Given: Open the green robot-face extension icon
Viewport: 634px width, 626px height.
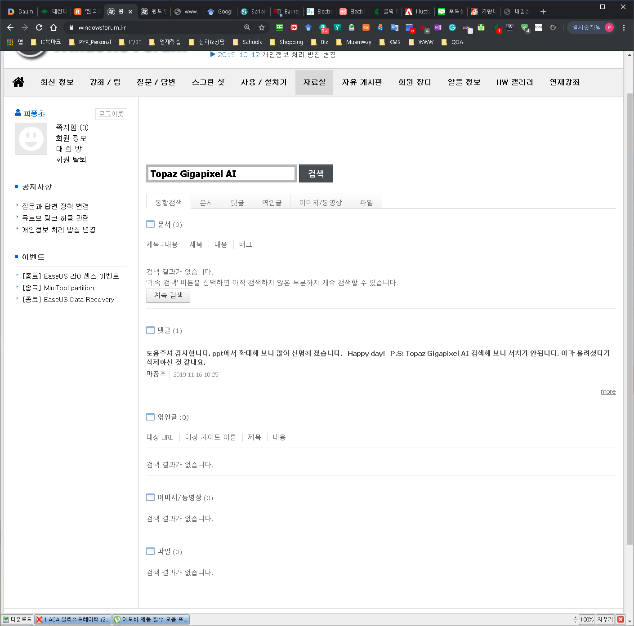Looking at the screenshot, I should [x=280, y=27].
